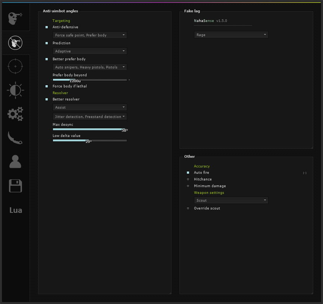
Task: Enable the Hitchance checkbox
Action: click(188, 179)
